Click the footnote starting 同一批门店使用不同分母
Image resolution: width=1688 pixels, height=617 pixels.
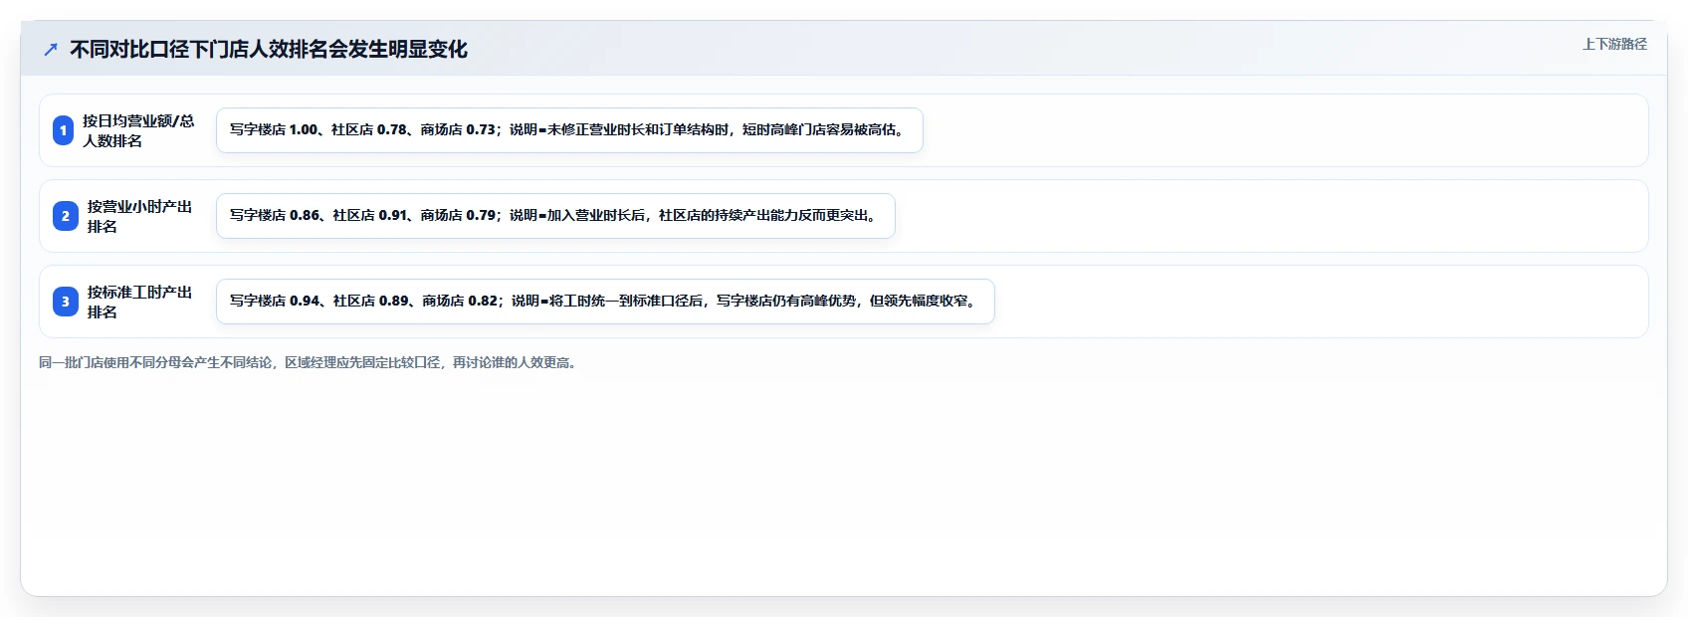click(310, 362)
